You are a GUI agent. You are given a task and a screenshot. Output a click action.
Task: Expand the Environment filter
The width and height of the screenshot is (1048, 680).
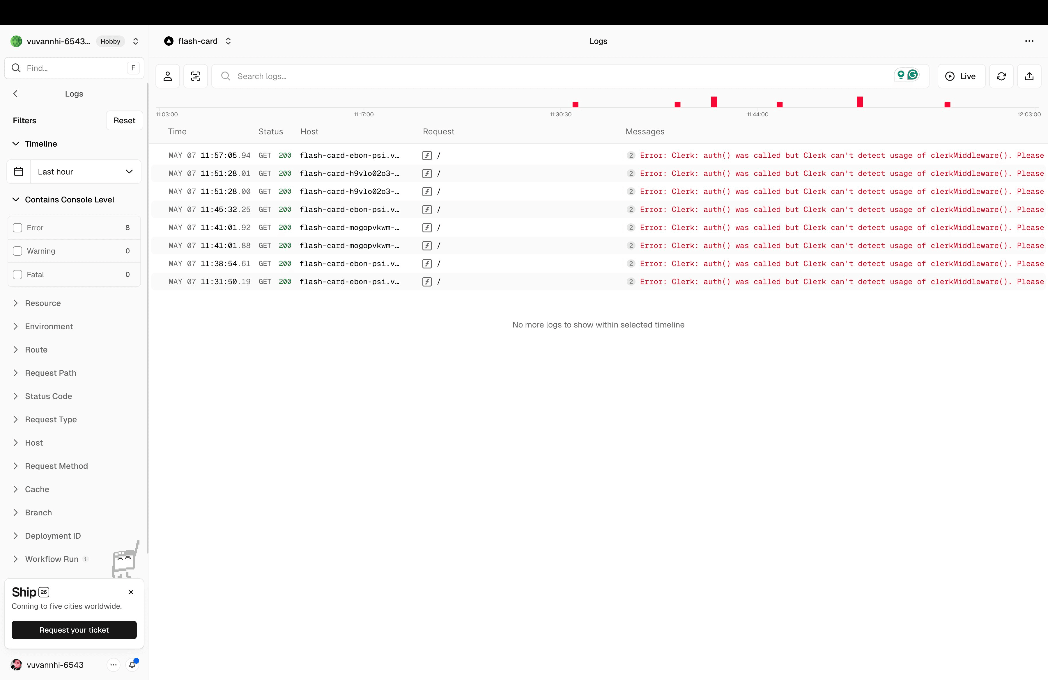pyautogui.click(x=43, y=326)
